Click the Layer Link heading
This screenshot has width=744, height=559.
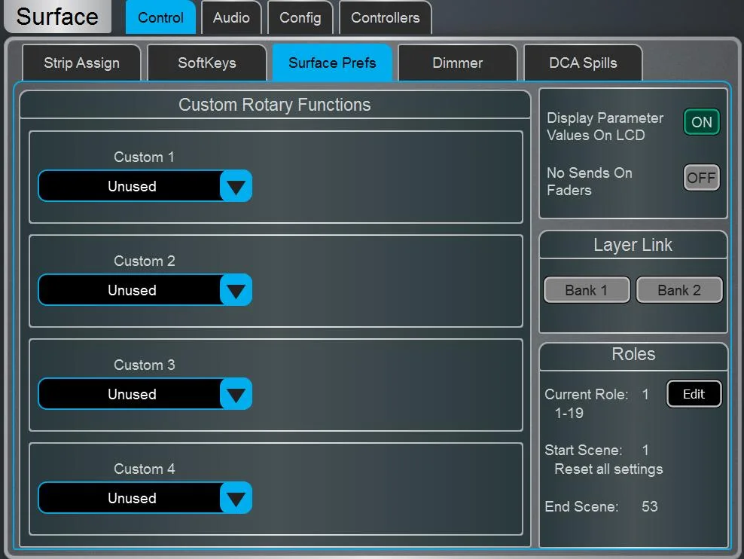[633, 245]
